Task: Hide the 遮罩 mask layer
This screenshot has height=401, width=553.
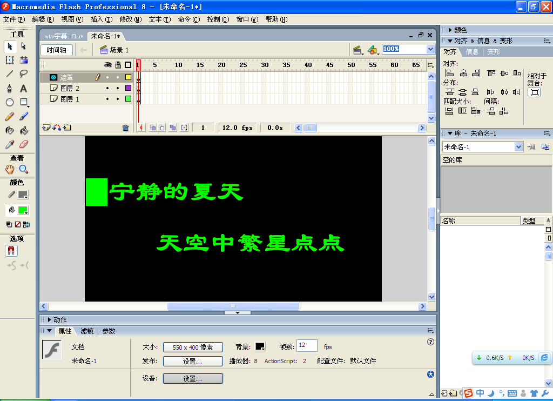Action: point(109,77)
